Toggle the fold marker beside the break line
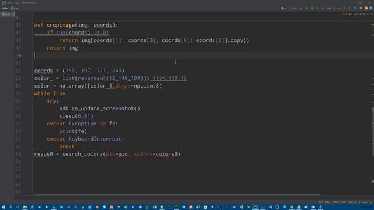 tap(33, 146)
